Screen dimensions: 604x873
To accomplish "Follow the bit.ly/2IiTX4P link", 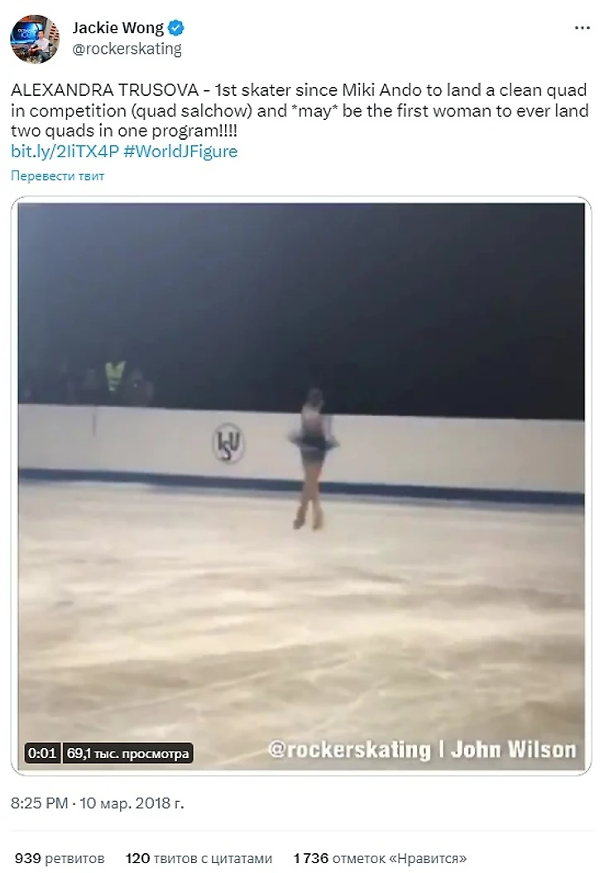I will tap(65, 151).
